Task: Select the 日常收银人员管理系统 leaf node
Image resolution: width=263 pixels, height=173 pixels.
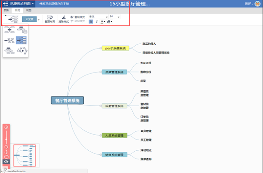Action: click(x=156, y=53)
